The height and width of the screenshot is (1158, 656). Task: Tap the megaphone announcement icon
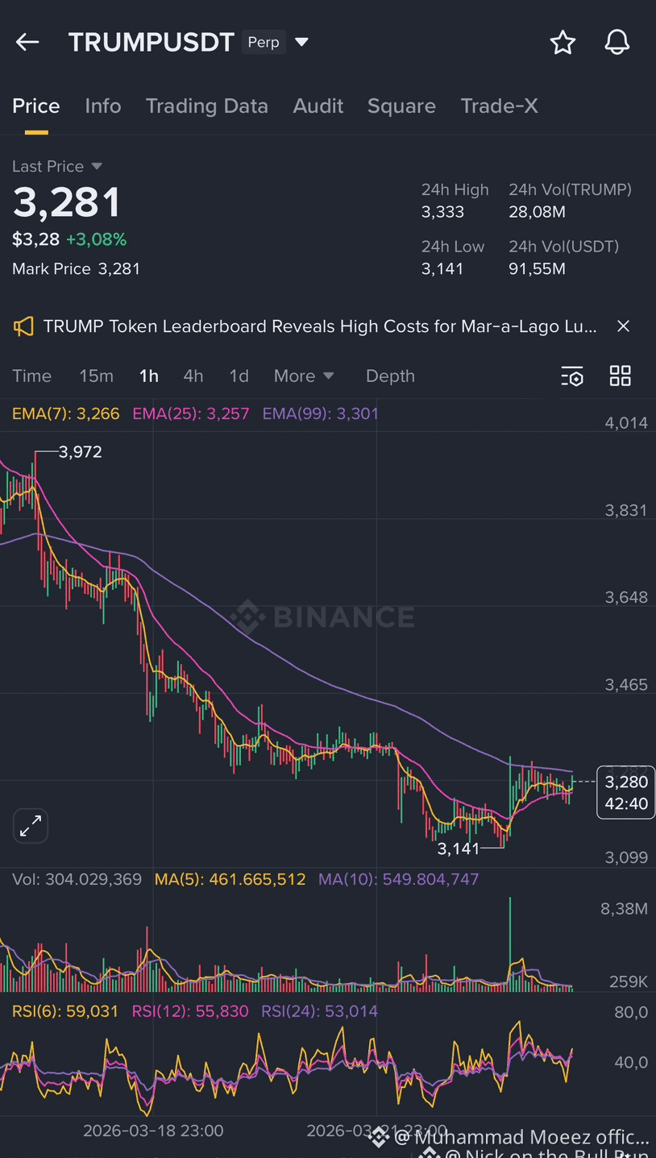23,326
